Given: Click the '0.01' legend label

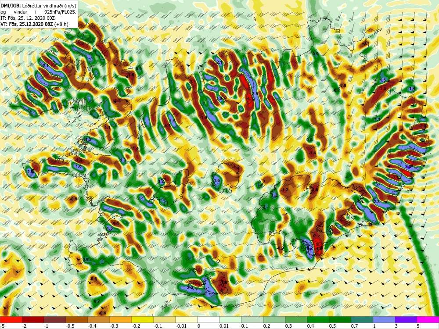Looking at the screenshot, I should (x=224, y=326).
